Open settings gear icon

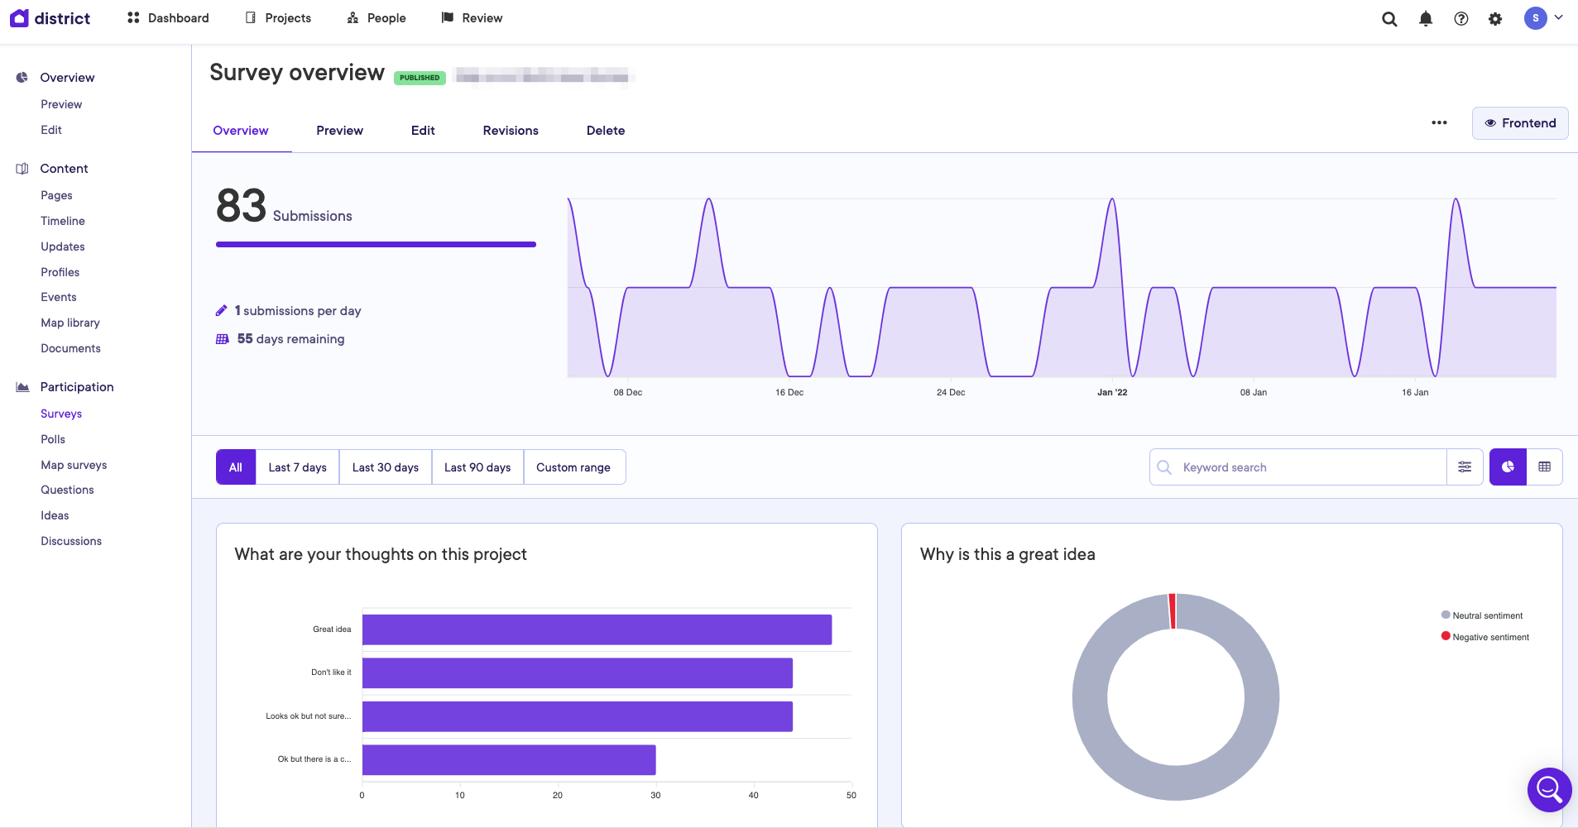click(1495, 19)
